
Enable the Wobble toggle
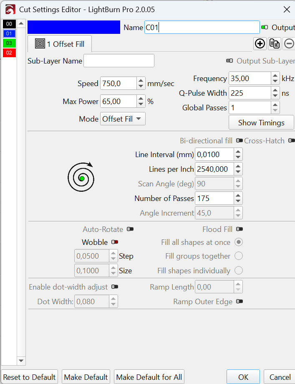point(115,242)
